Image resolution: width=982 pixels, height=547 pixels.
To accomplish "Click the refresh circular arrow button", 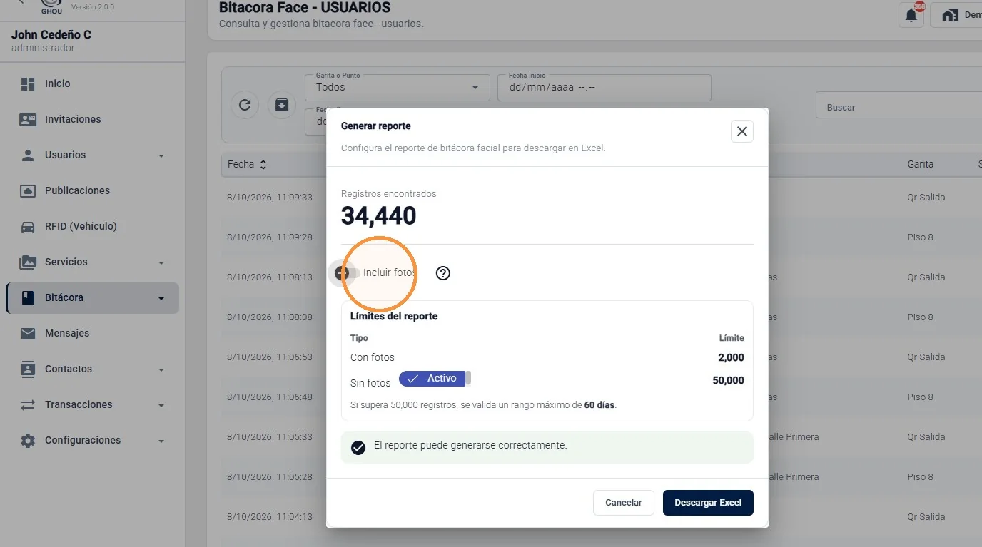I will (245, 105).
